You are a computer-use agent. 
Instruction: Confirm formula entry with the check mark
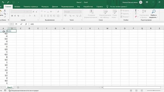click(x=21, y=24)
